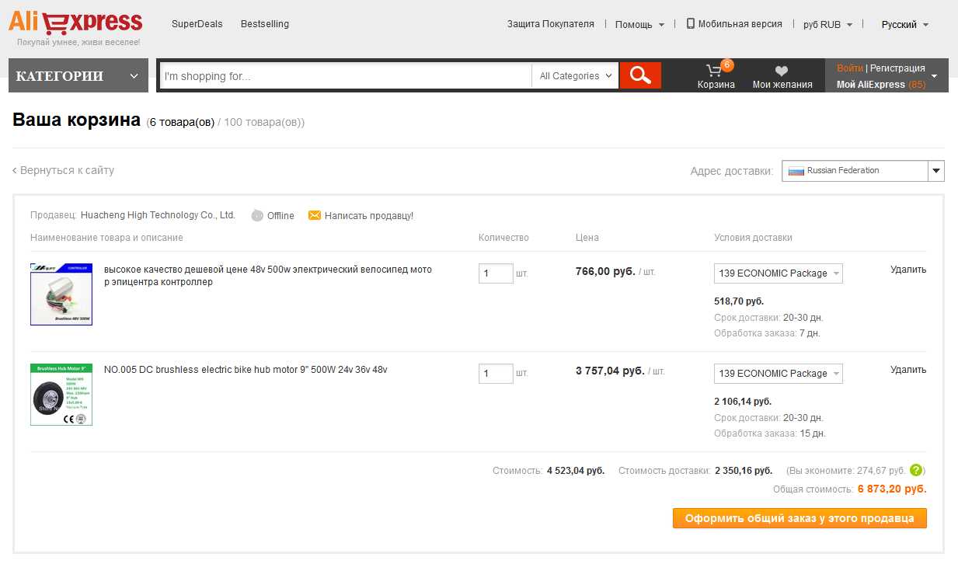Open the controller product thumbnail
958x564 pixels.
click(x=61, y=294)
